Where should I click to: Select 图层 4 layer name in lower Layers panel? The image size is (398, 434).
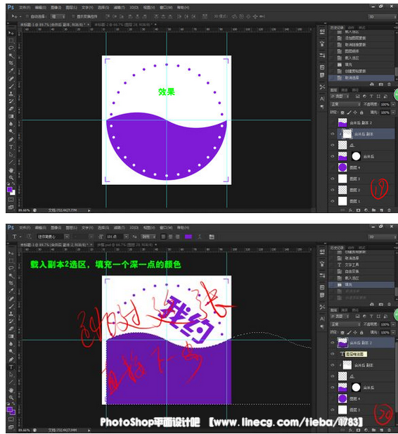coord(355,399)
